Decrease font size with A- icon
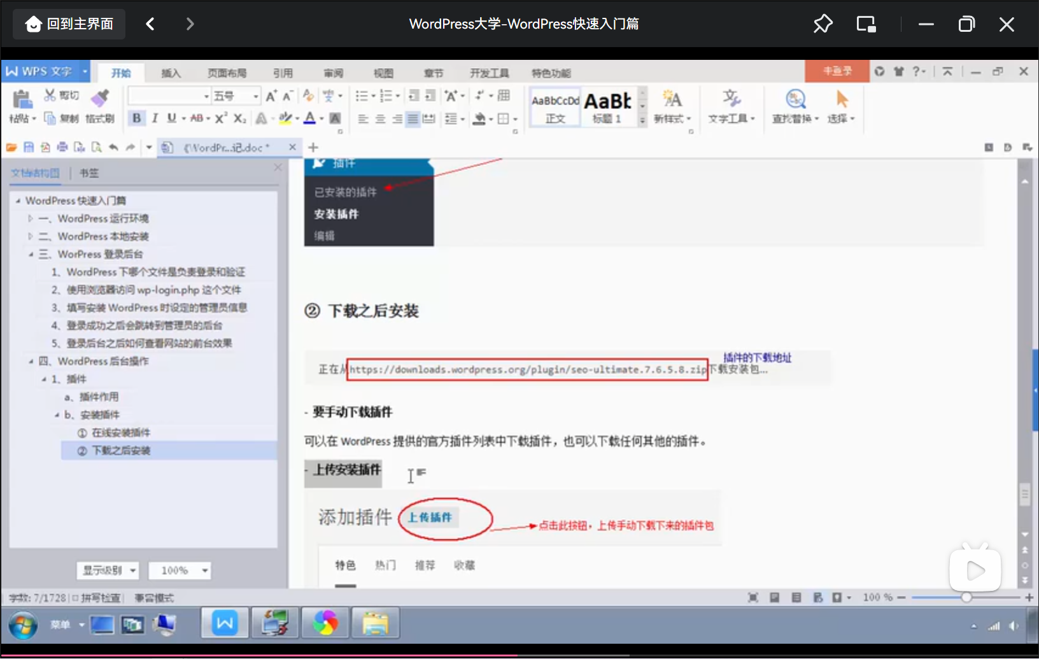Image resolution: width=1039 pixels, height=659 pixels. (x=288, y=96)
